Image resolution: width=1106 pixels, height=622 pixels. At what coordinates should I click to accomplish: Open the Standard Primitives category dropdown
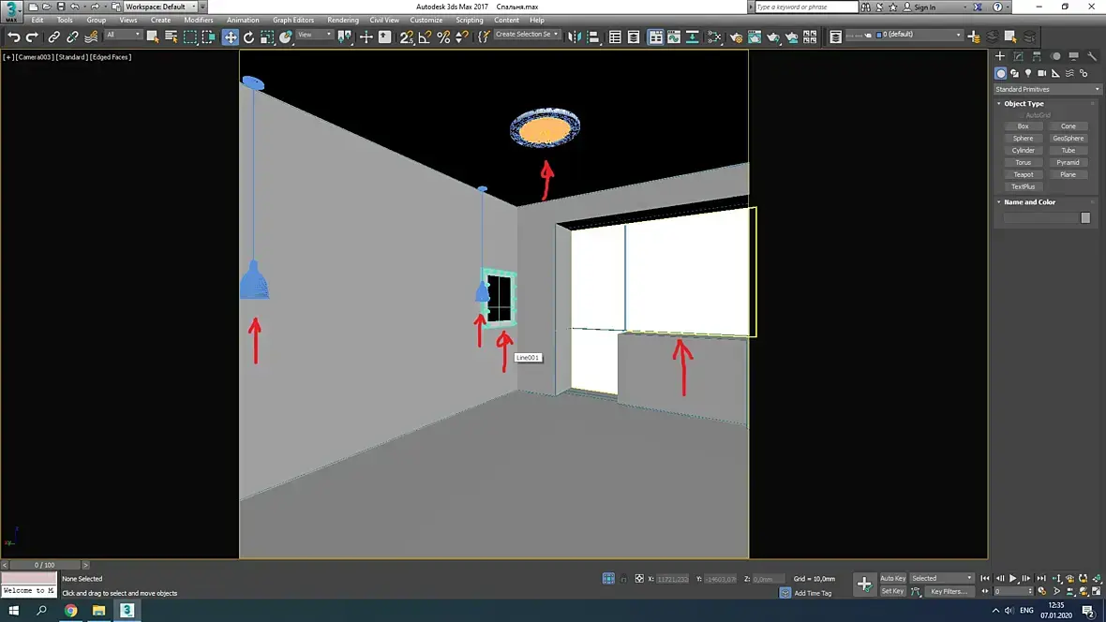click(x=1047, y=90)
